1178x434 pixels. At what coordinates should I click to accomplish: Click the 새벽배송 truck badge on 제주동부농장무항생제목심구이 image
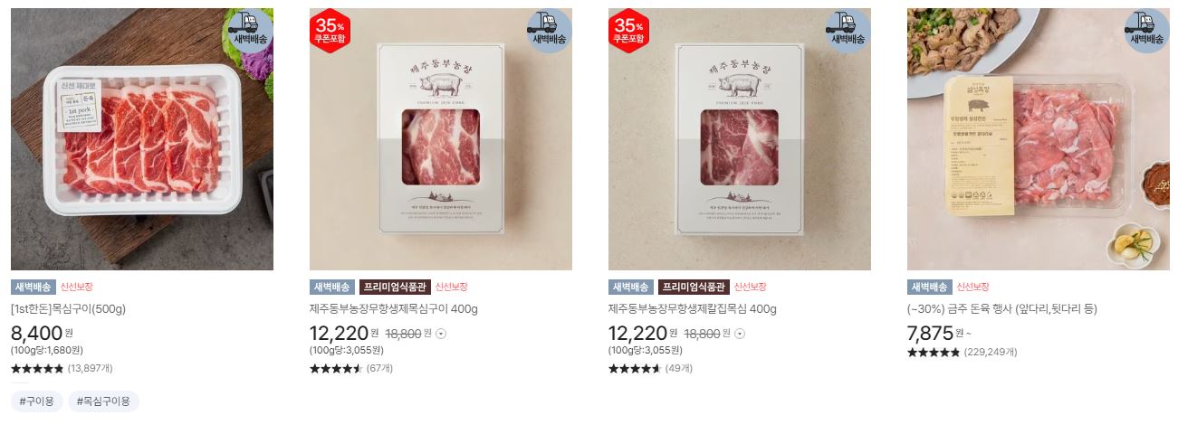click(549, 32)
